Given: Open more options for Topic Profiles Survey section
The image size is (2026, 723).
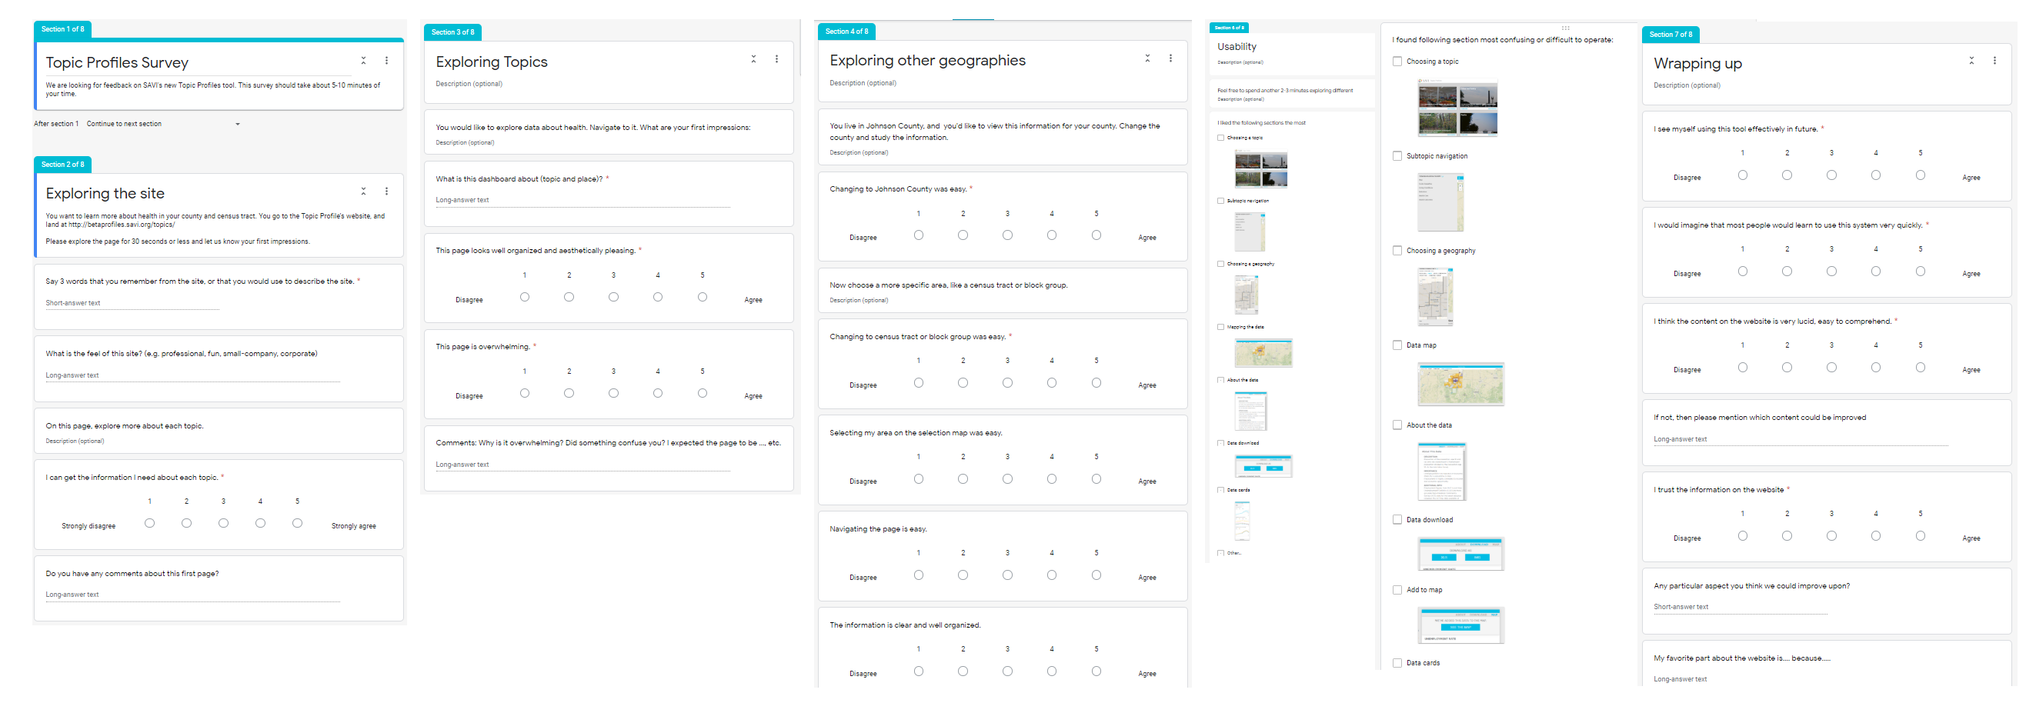Looking at the screenshot, I should coord(386,61).
